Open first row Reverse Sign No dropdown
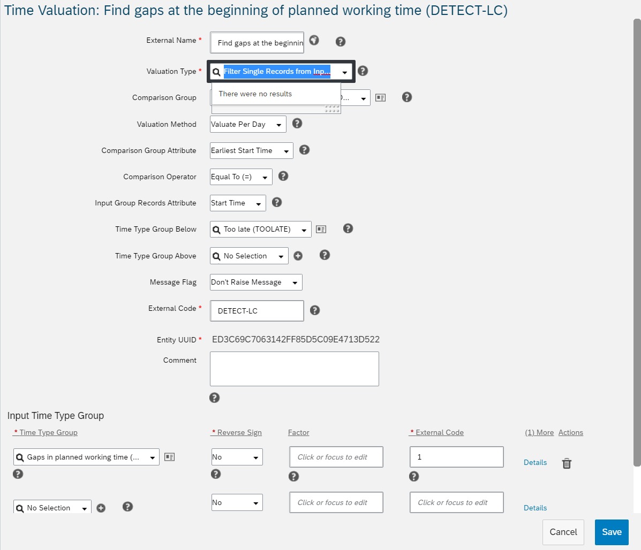The height and width of the screenshot is (550, 641). coord(237,457)
